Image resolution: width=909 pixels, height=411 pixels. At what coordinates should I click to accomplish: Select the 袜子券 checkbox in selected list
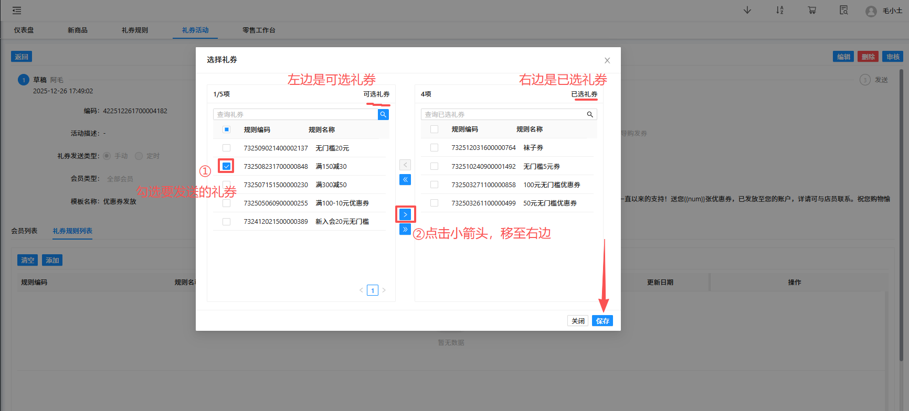tap(434, 148)
